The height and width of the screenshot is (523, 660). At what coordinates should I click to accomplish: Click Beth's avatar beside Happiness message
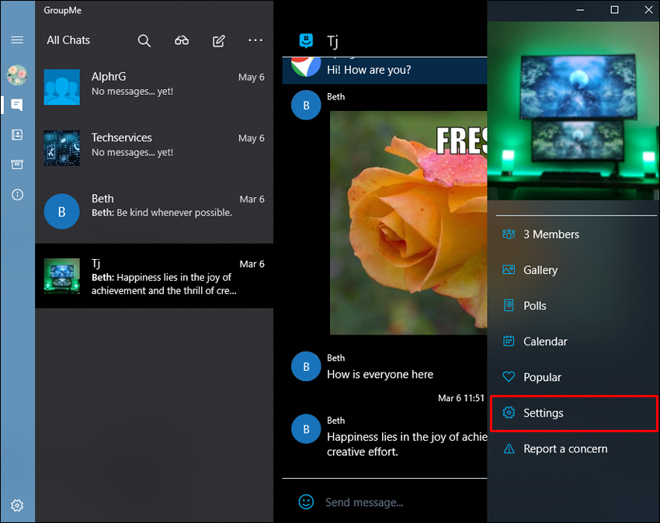click(306, 429)
